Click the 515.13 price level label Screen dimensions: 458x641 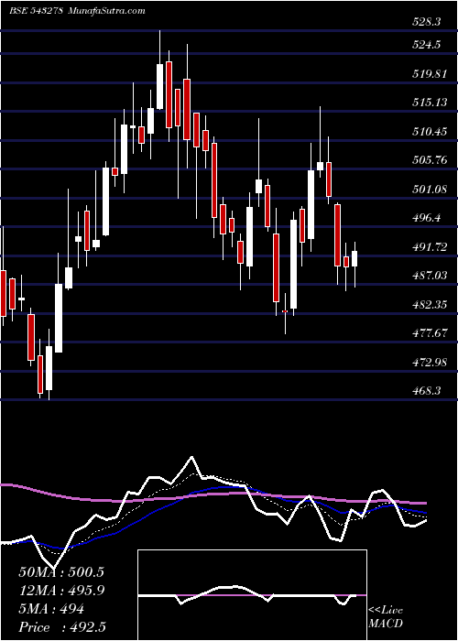(x=428, y=103)
